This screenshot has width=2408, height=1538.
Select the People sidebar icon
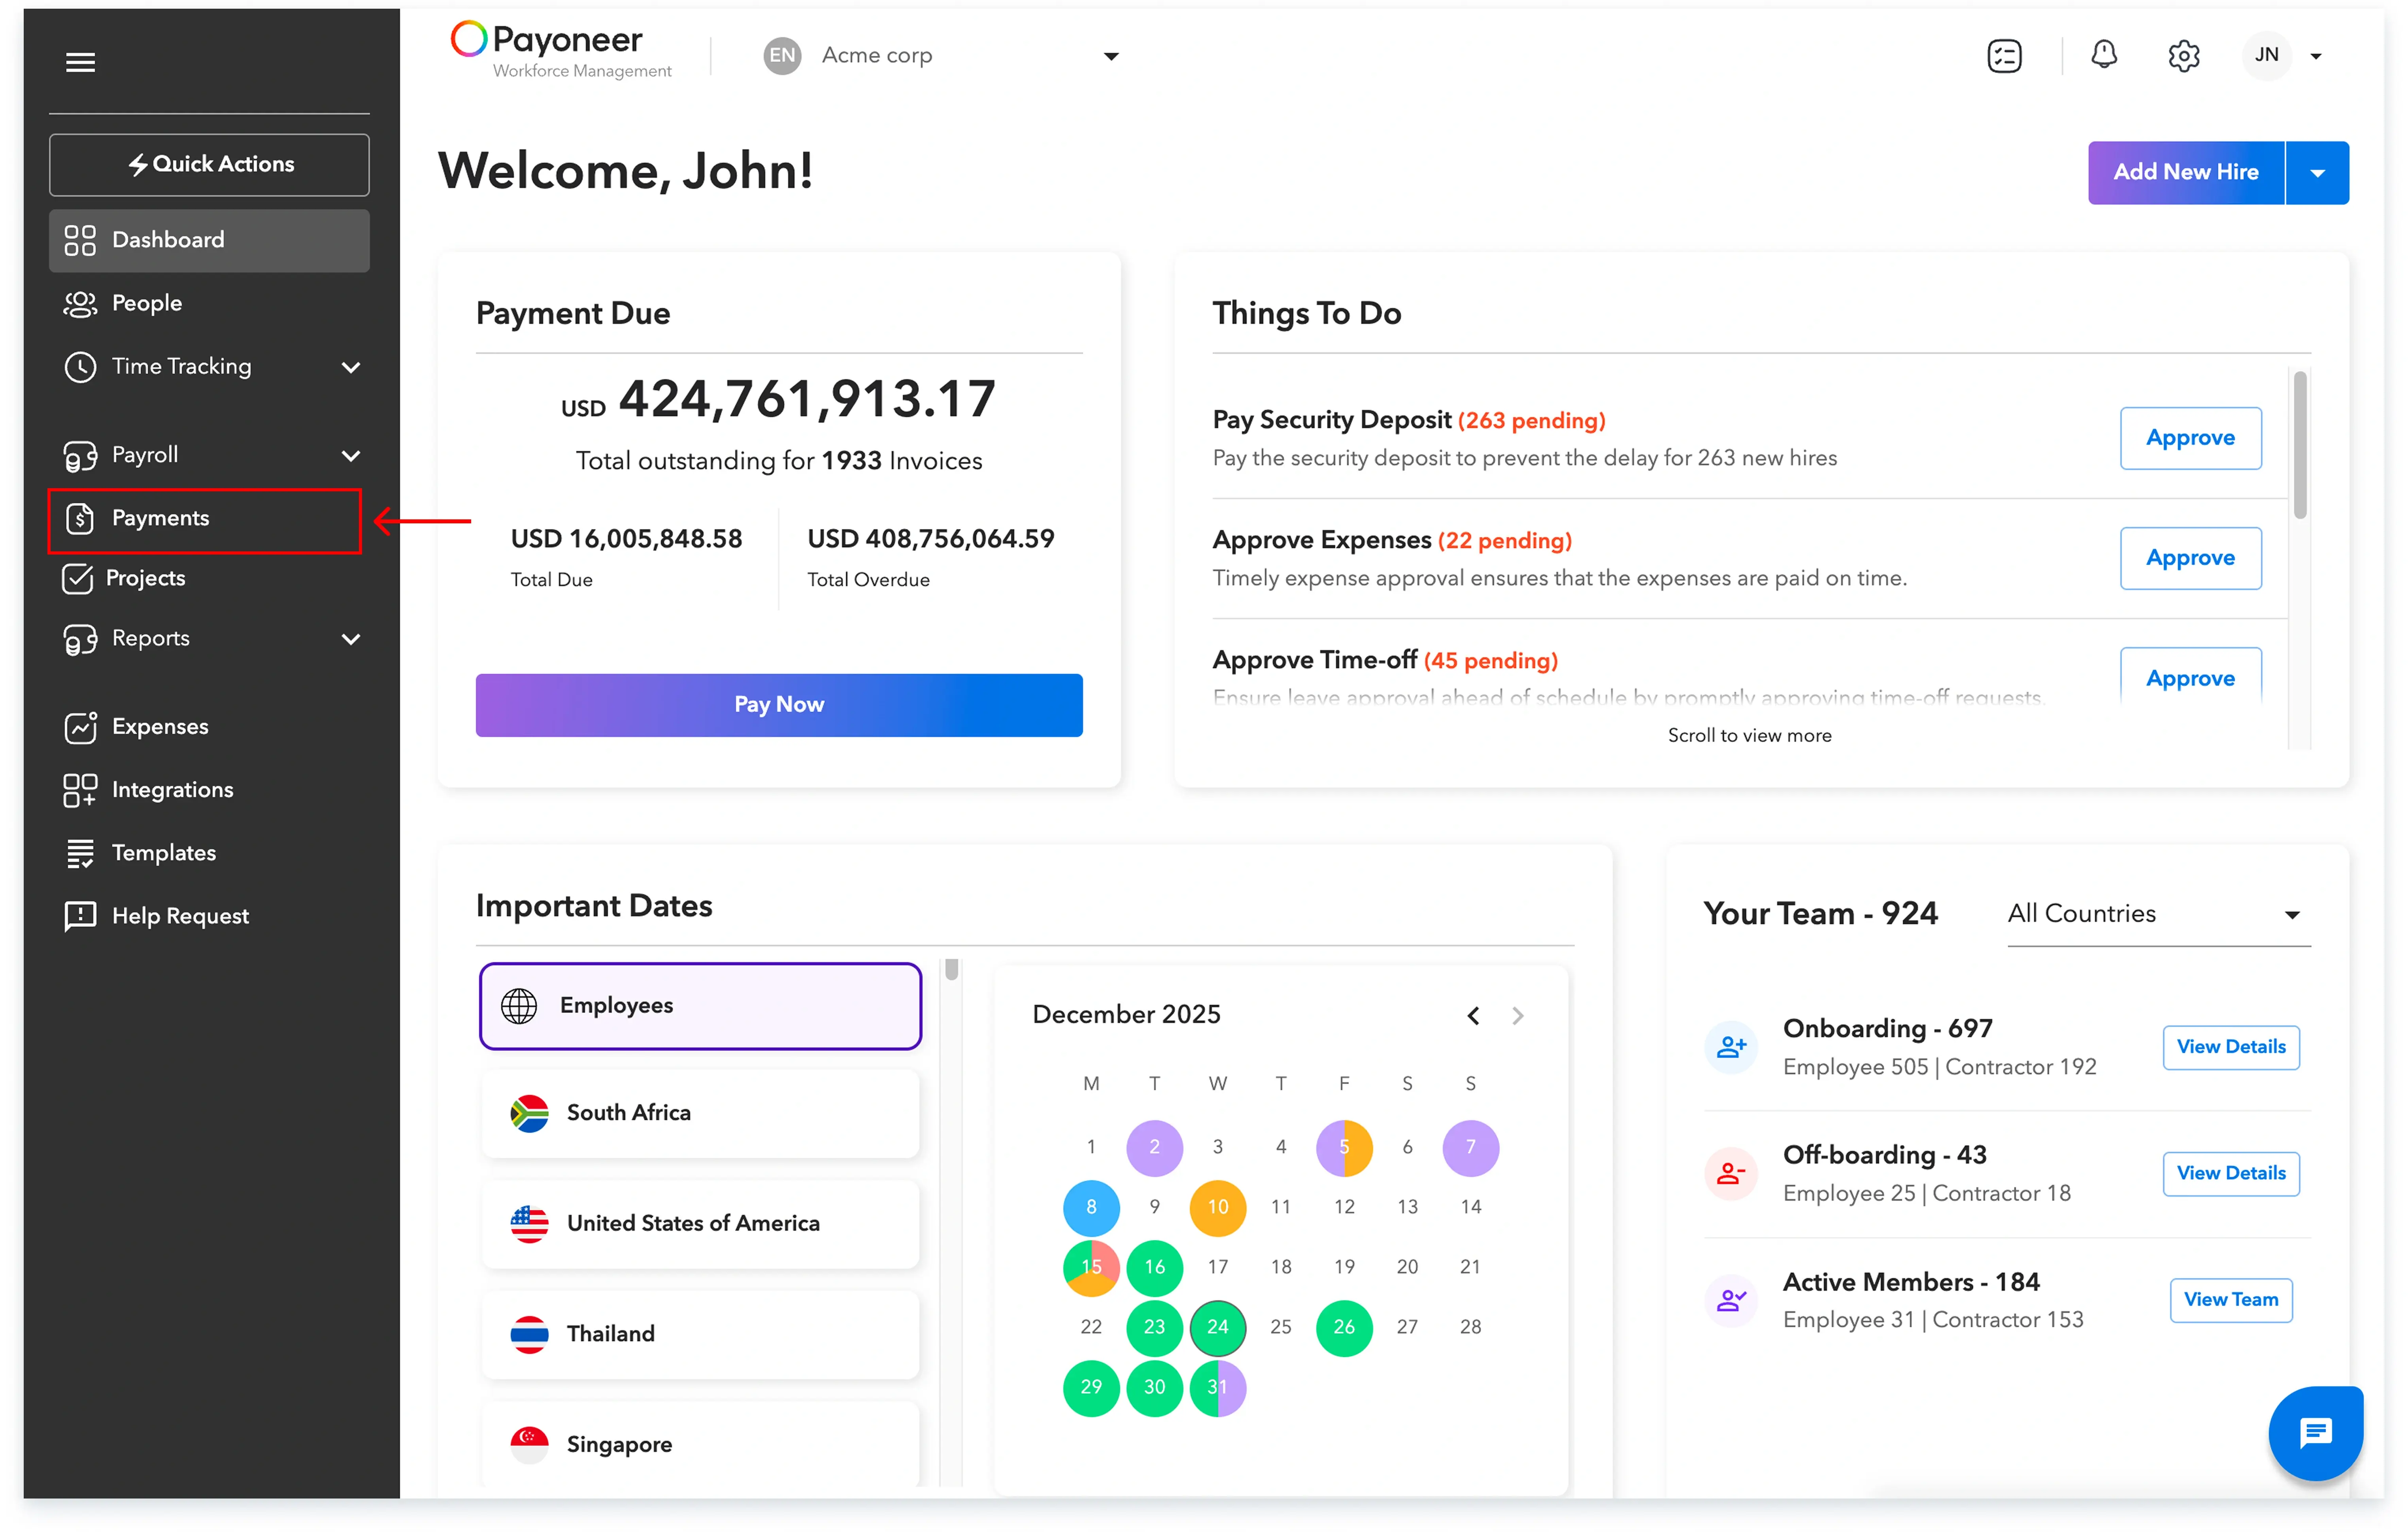click(x=147, y=303)
